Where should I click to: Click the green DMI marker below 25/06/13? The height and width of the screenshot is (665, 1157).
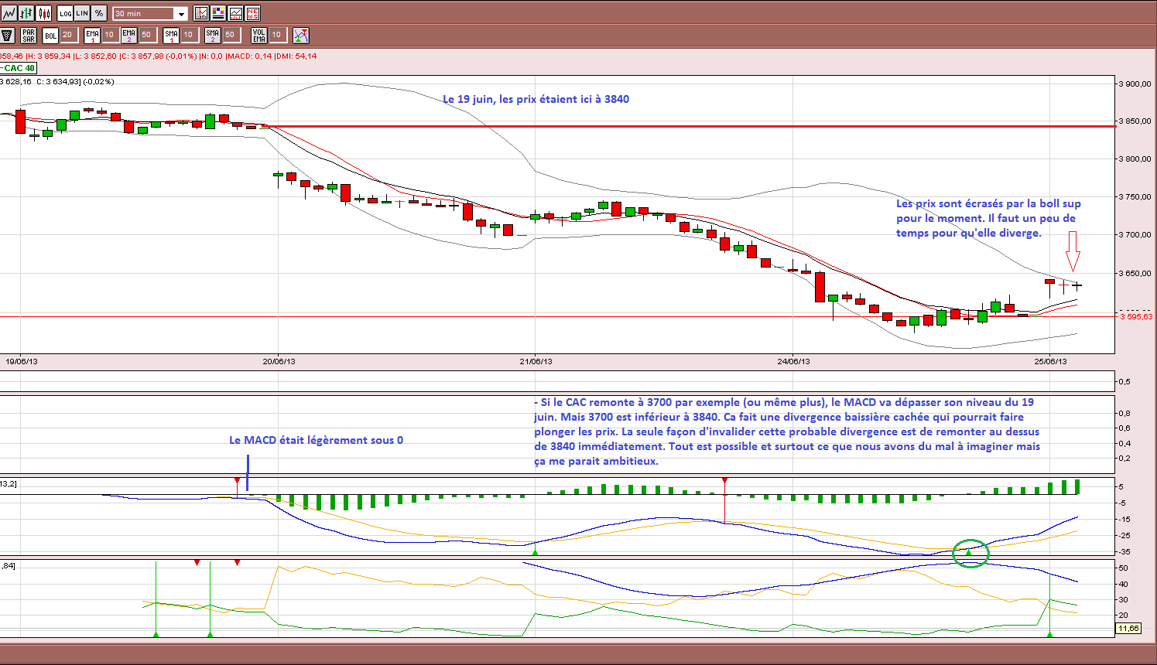pyautogui.click(x=1049, y=634)
